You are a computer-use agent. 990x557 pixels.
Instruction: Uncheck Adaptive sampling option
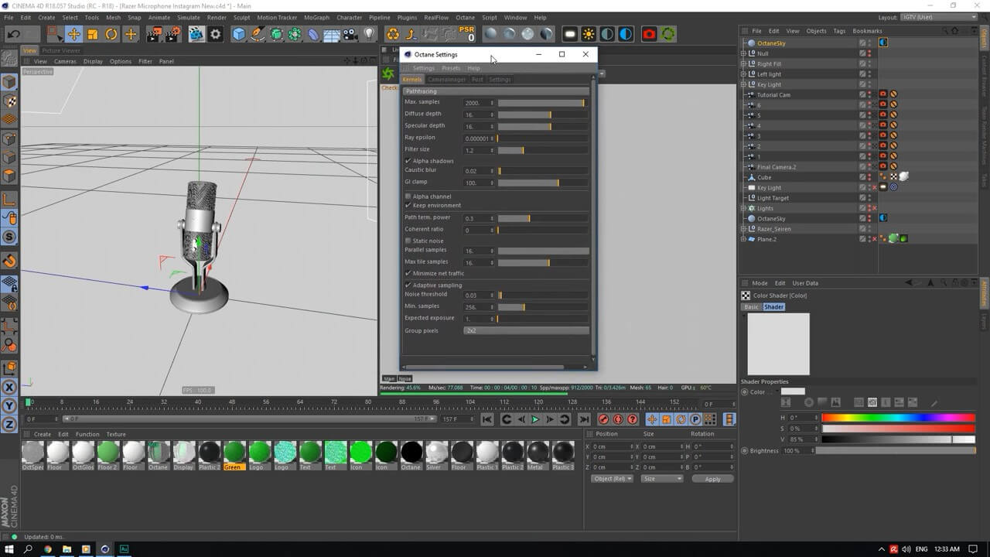[408, 285]
